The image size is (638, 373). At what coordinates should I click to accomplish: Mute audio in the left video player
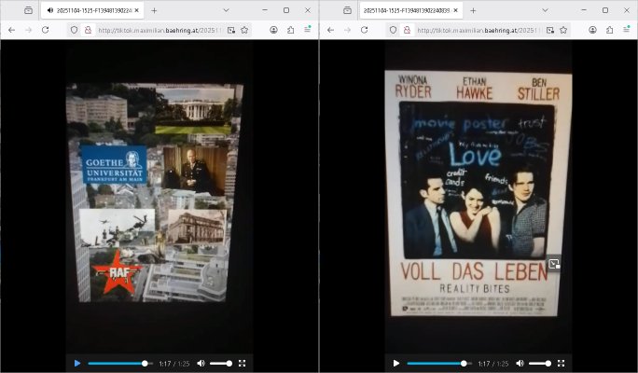click(201, 363)
